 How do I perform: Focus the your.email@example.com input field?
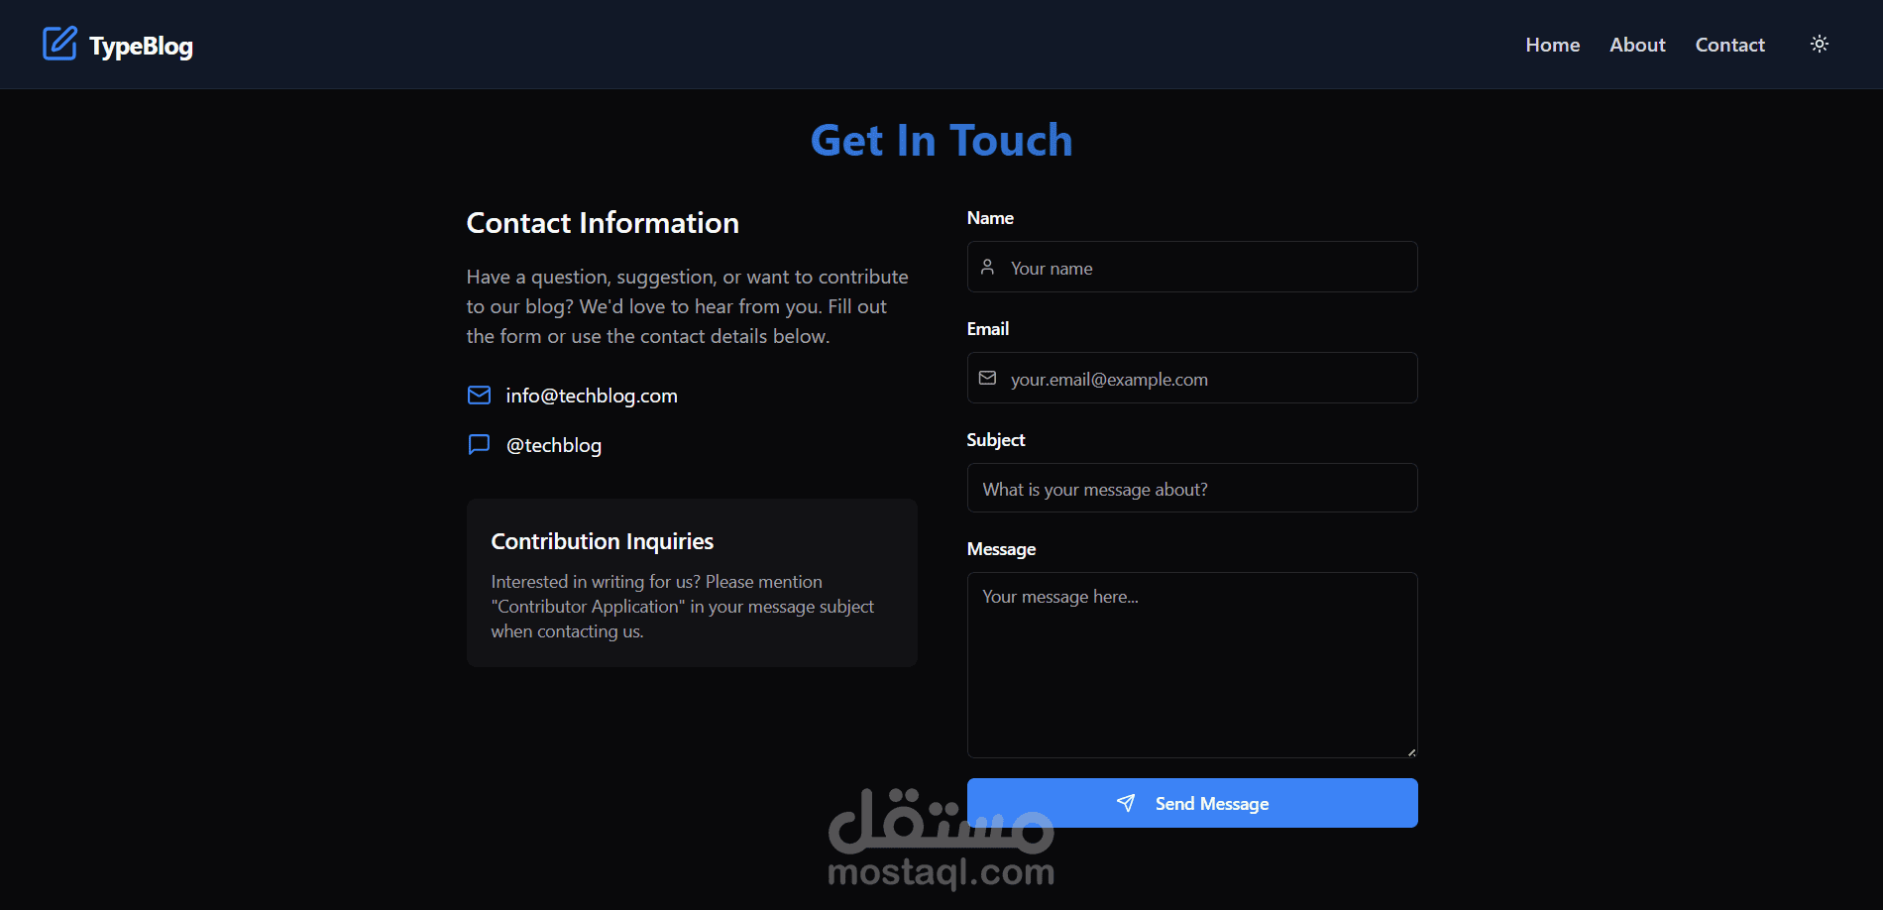point(1192,378)
